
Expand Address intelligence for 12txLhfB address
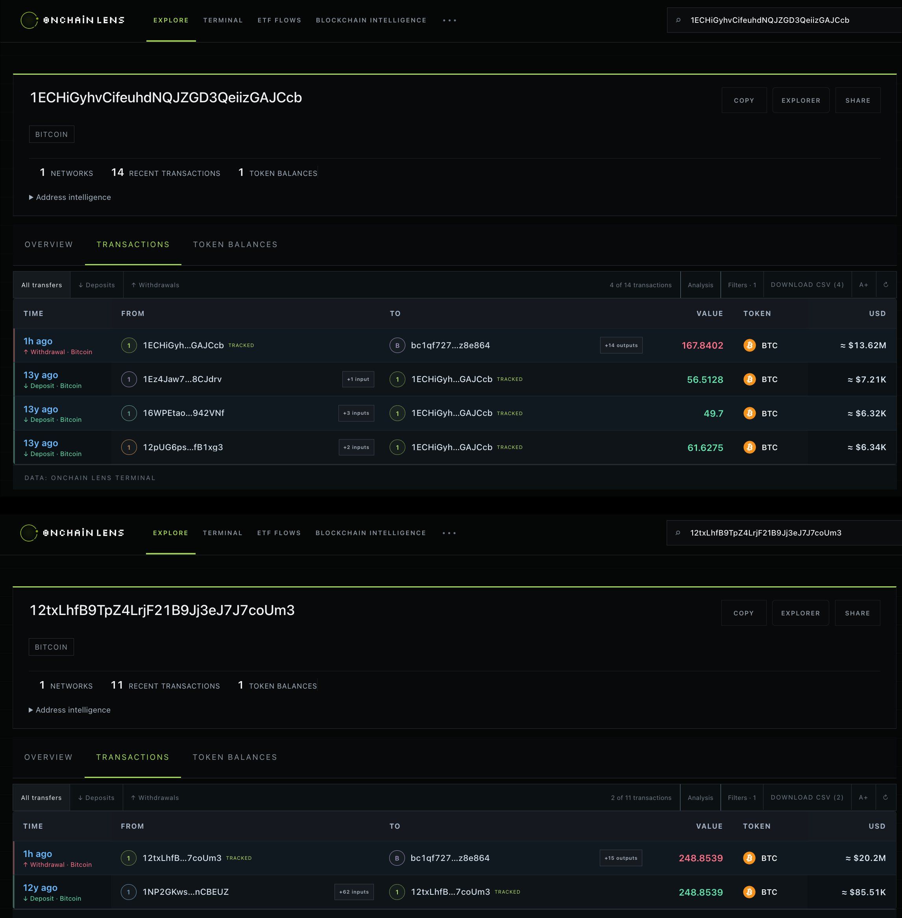[x=70, y=709]
